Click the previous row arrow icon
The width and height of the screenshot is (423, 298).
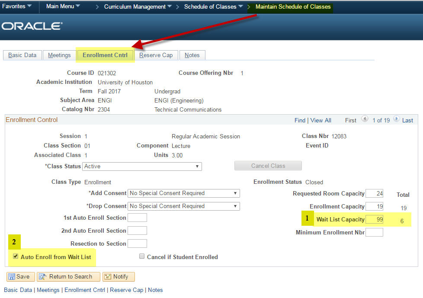(365, 120)
